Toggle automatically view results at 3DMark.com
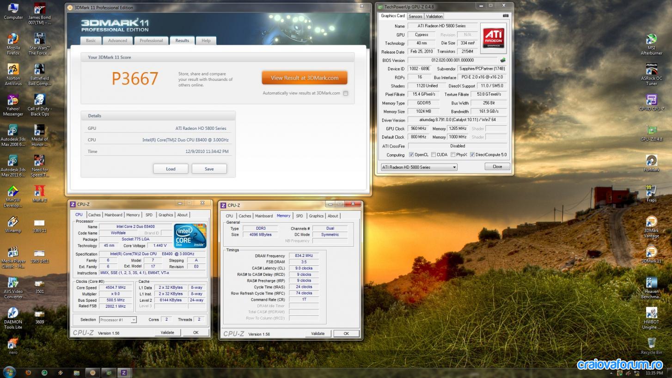Screen dimensions: 672x378 tap(346, 93)
